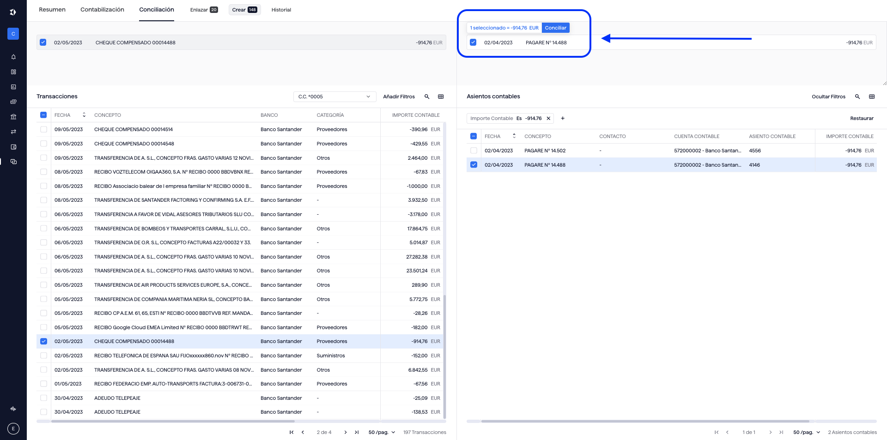Viewport: 887px width, 440px height.
Task: Click the app logo in the sidebar
Action: pos(13,12)
